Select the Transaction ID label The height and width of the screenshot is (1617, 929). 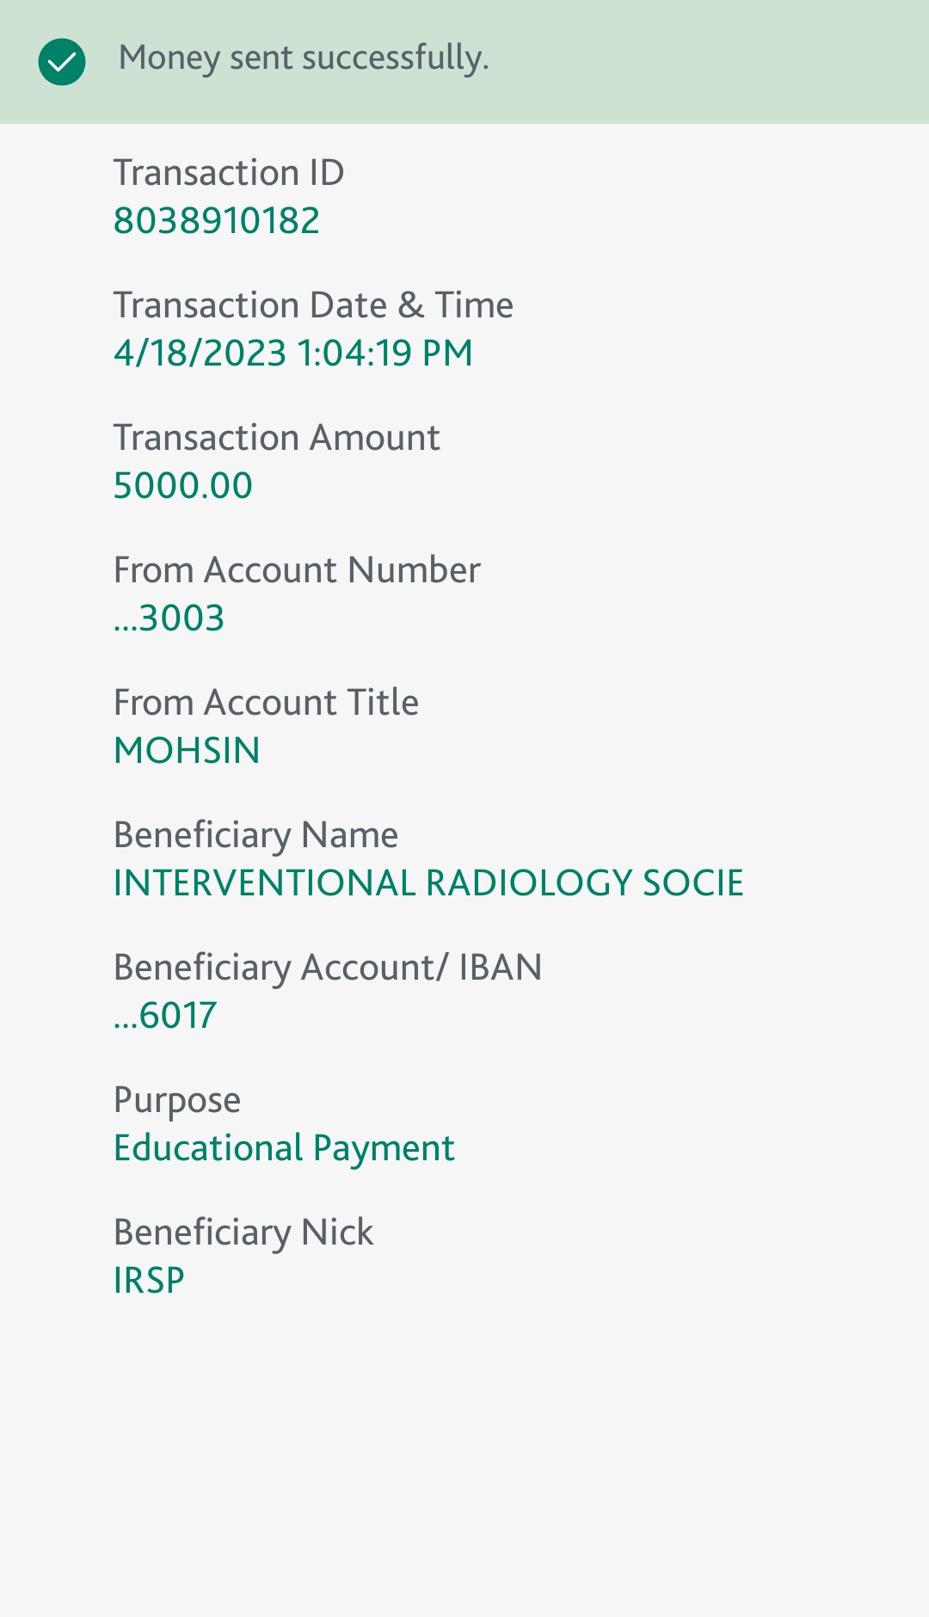coord(229,173)
